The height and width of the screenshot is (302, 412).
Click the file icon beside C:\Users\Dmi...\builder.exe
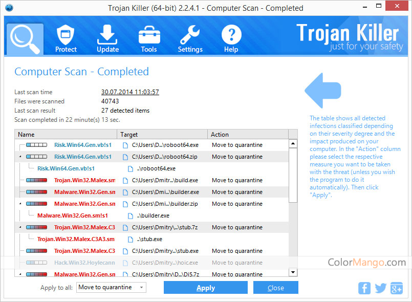coord(125,192)
